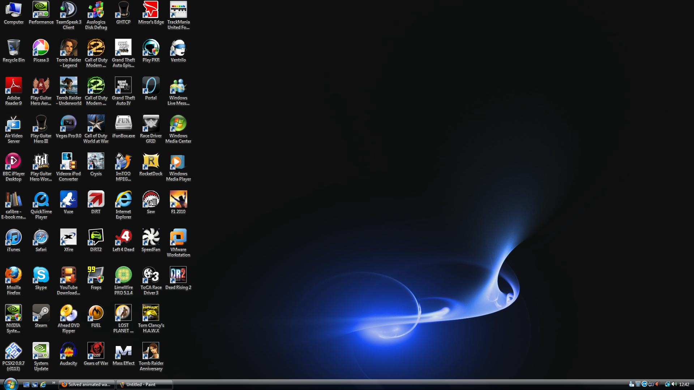Launch Audacity from the desktop
Image resolution: width=694 pixels, height=390 pixels.
68,351
